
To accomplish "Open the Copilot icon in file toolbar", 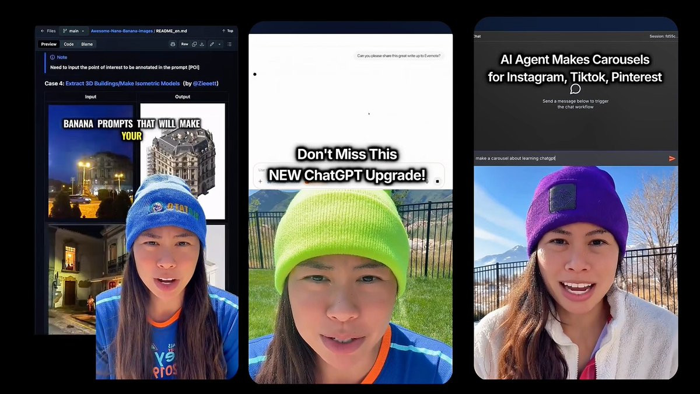I will coord(173,44).
